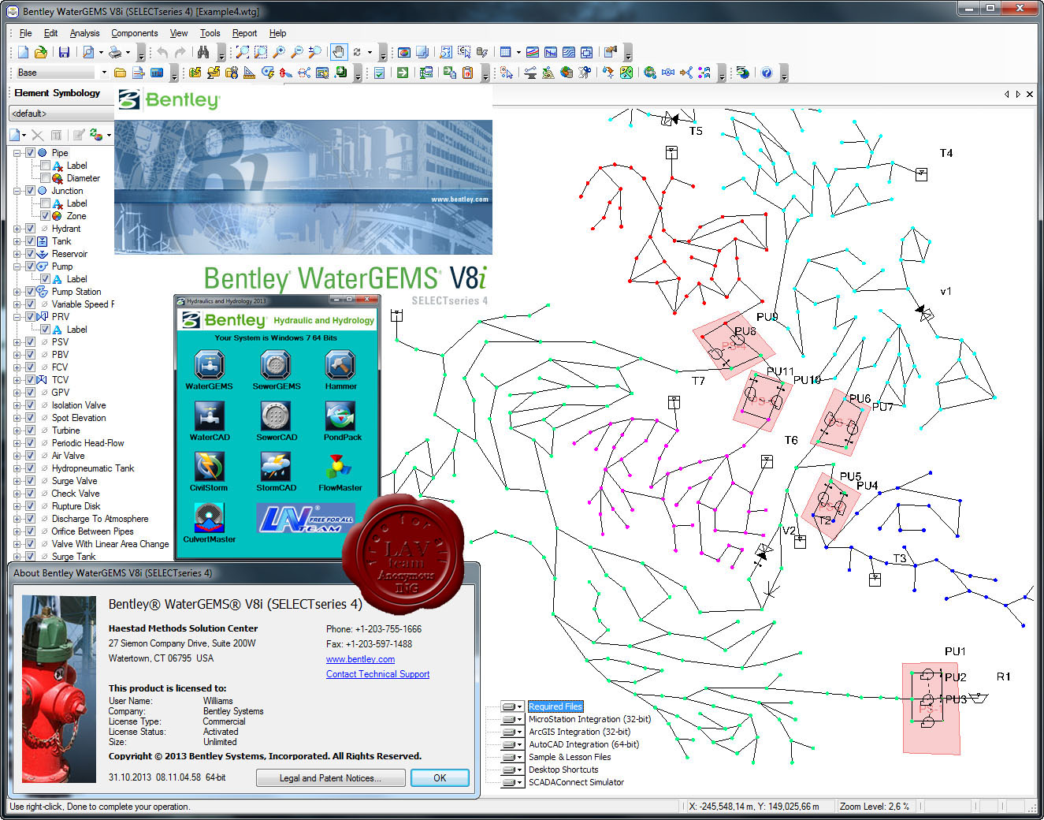Click the Print Preview toolbar icon

(x=88, y=52)
